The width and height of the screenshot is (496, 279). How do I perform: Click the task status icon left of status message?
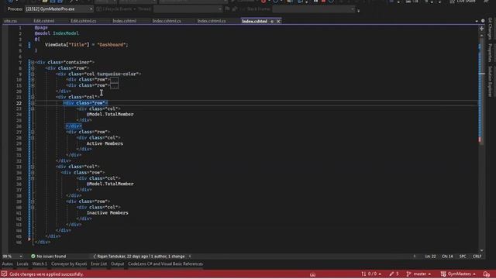[4, 274]
